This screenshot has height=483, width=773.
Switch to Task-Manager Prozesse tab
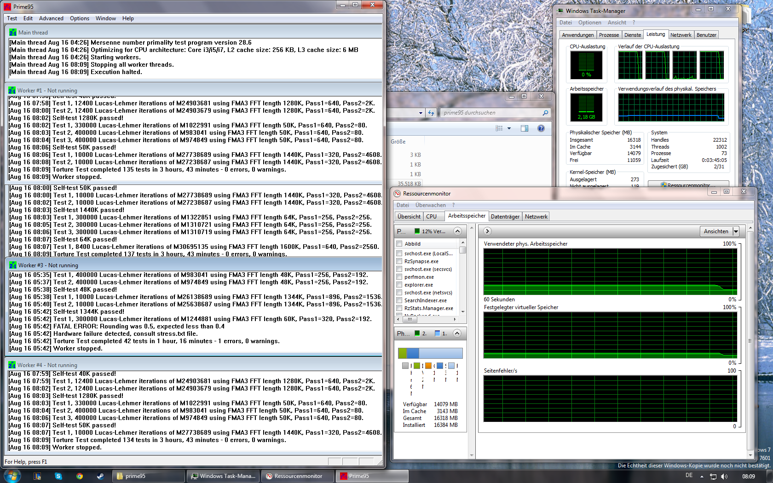(x=609, y=35)
